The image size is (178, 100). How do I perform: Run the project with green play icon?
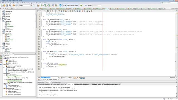pos(42,5)
